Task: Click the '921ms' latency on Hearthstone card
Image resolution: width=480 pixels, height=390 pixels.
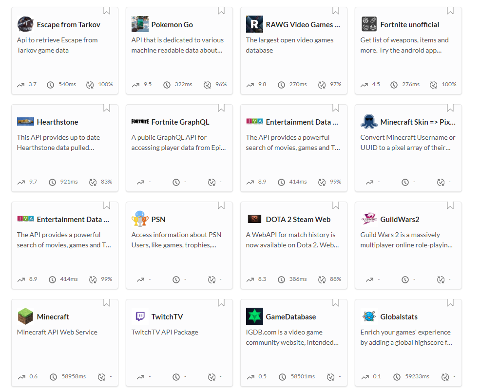Action: (x=69, y=182)
